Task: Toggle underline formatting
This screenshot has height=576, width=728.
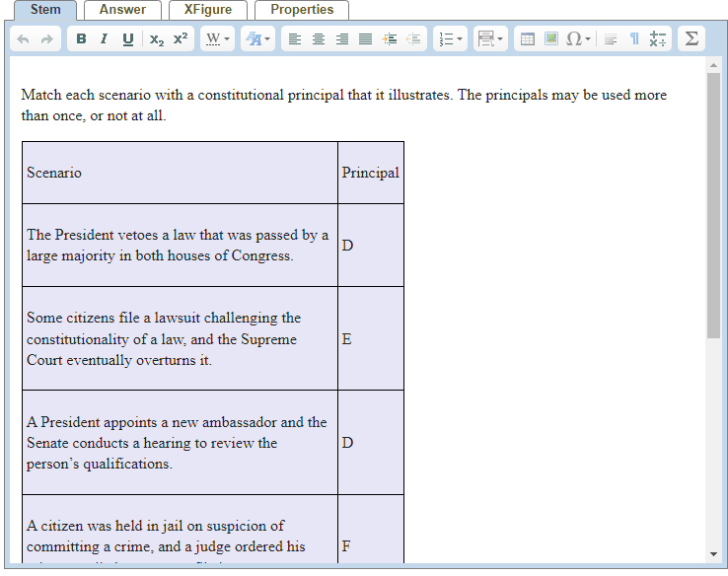Action: pyautogui.click(x=127, y=38)
